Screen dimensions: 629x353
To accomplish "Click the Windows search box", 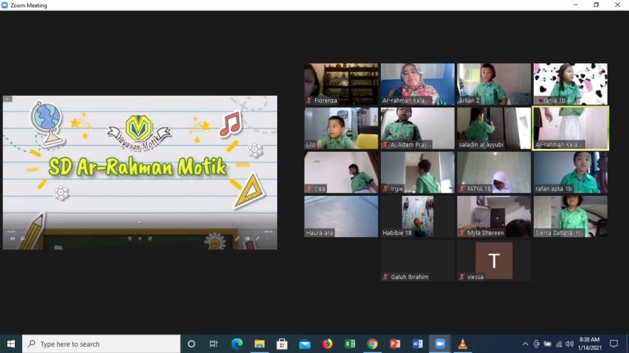I will click(x=101, y=344).
